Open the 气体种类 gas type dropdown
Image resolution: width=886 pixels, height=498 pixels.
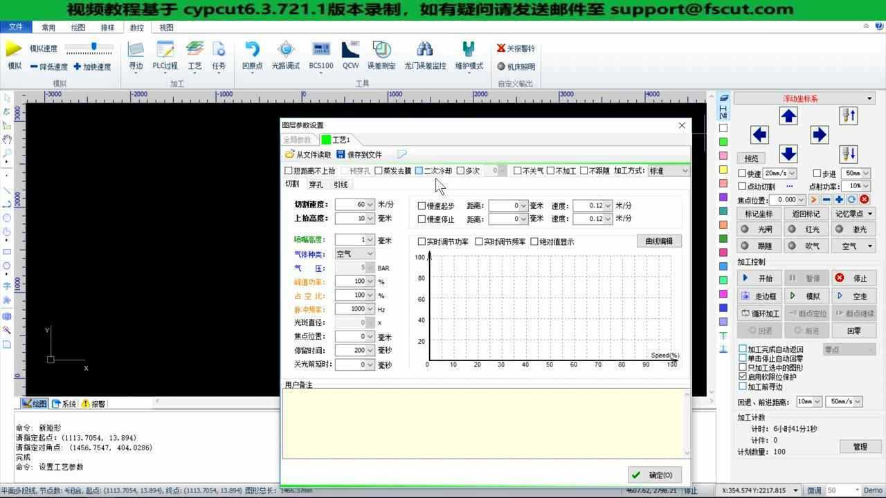(354, 254)
